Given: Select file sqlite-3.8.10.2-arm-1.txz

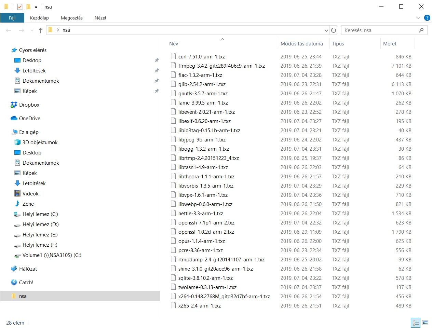Looking at the screenshot, I should pyautogui.click(x=205, y=278).
